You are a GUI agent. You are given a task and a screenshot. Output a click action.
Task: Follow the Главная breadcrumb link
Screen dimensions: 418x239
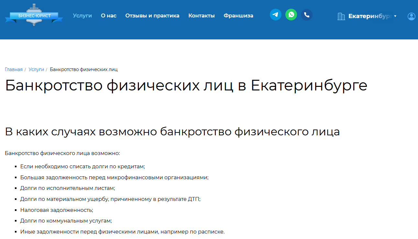click(x=14, y=69)
